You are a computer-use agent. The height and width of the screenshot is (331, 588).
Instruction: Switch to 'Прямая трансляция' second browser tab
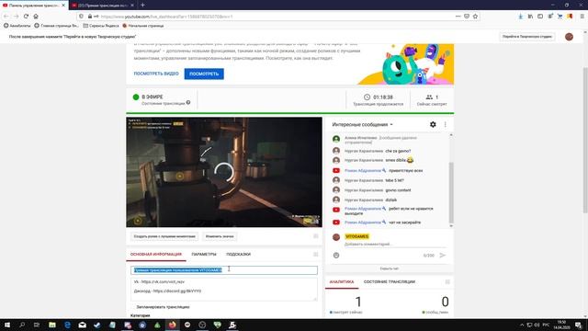point(103,6)
